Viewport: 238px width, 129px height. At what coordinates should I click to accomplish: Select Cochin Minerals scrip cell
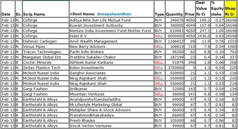tap(46, 63)
